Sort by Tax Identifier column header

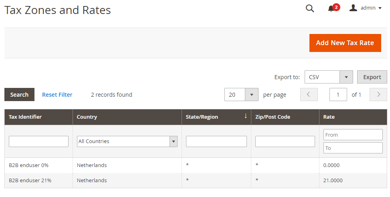(x=25, y=117)
